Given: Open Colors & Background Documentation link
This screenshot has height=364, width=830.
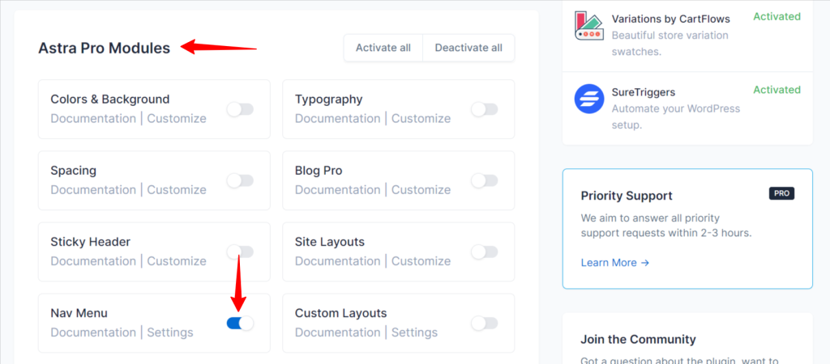Looking at the screenshot, I should point(93,118).
